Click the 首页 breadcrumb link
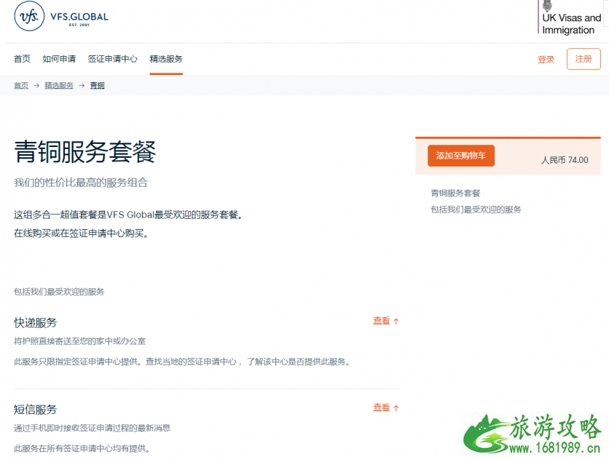 click(21, 85)
